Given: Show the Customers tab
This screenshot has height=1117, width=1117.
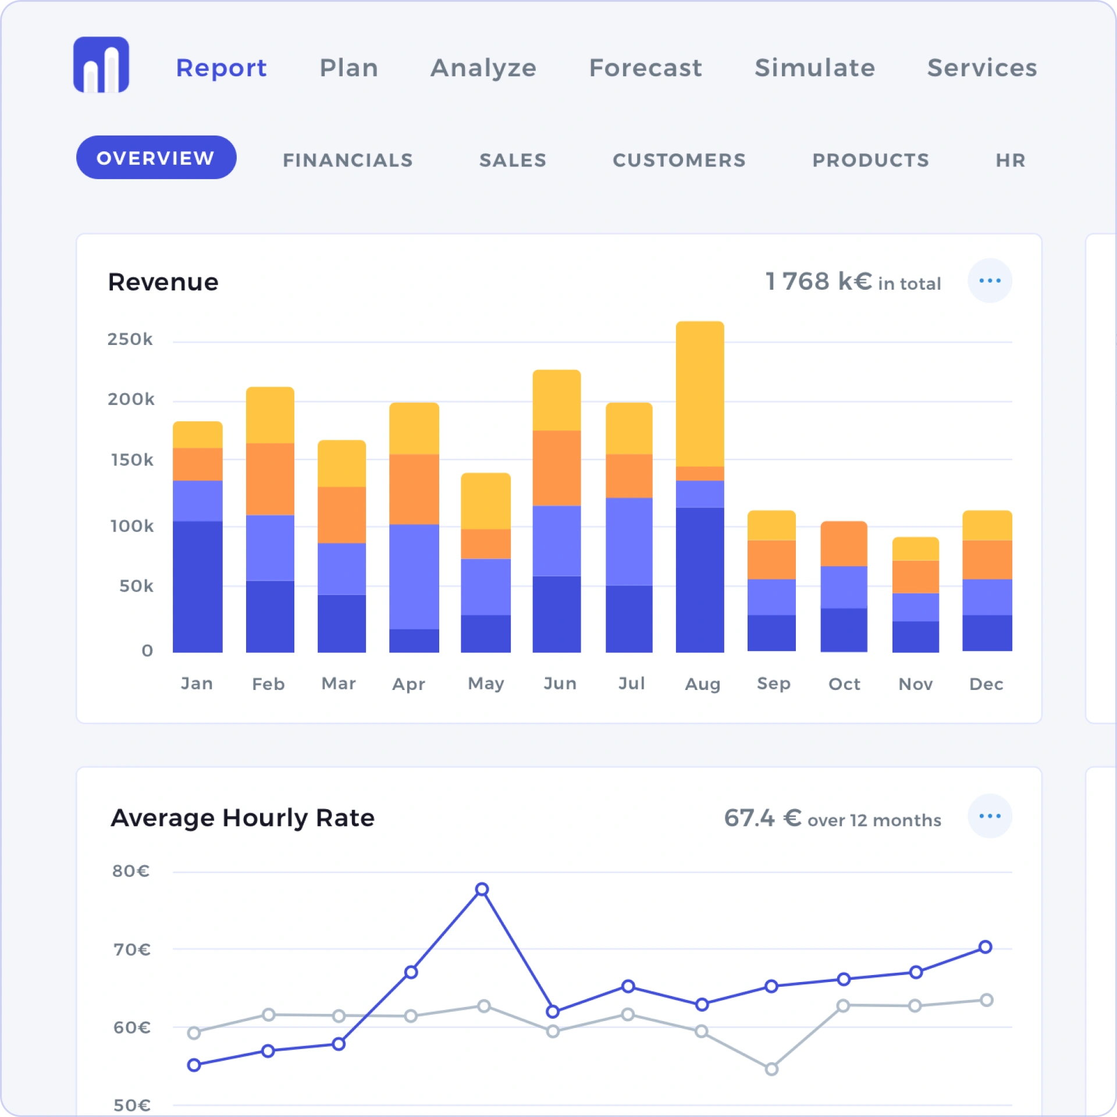Looking at the screenshot, I should [679, 160].
